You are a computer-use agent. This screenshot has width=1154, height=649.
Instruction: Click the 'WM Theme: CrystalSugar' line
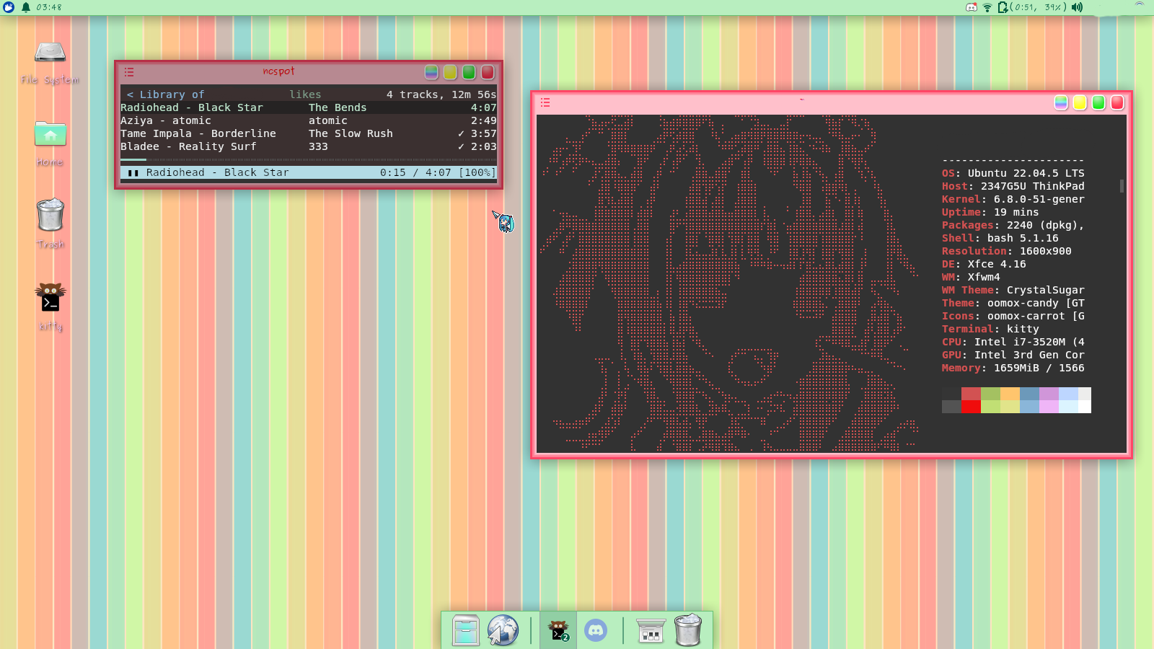1013,290
